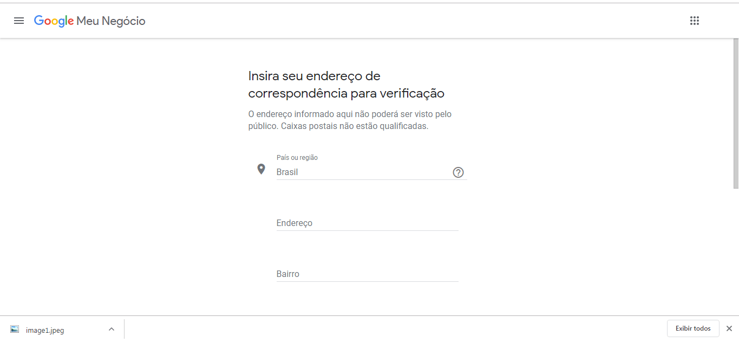This screenshot has height=342, width=739.
Task: Open the hamburger main menu
Action: pyautogui.click(x=19, y=21)
